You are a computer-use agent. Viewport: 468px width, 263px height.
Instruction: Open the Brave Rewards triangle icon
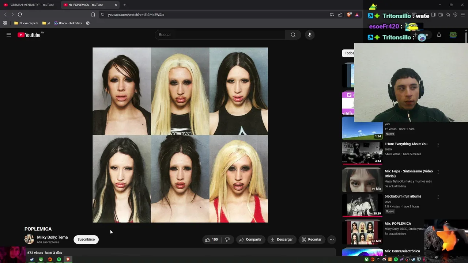(x=357, y=15)
